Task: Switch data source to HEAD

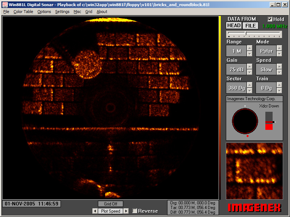Action: click(x=234, y=25)
